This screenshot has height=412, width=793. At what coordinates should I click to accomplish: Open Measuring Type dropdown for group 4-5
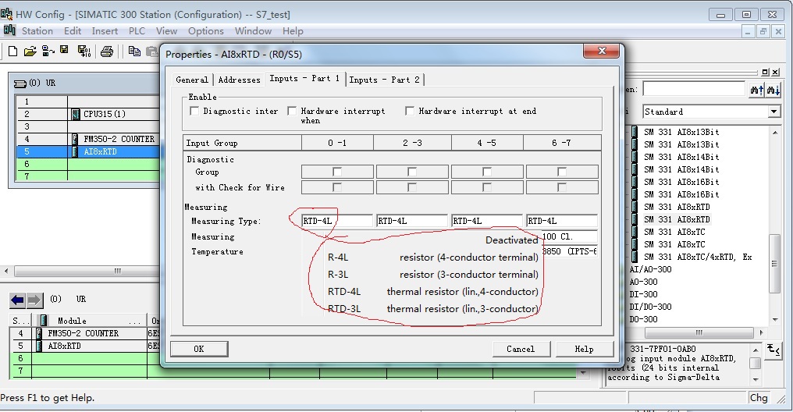point(486,221)
